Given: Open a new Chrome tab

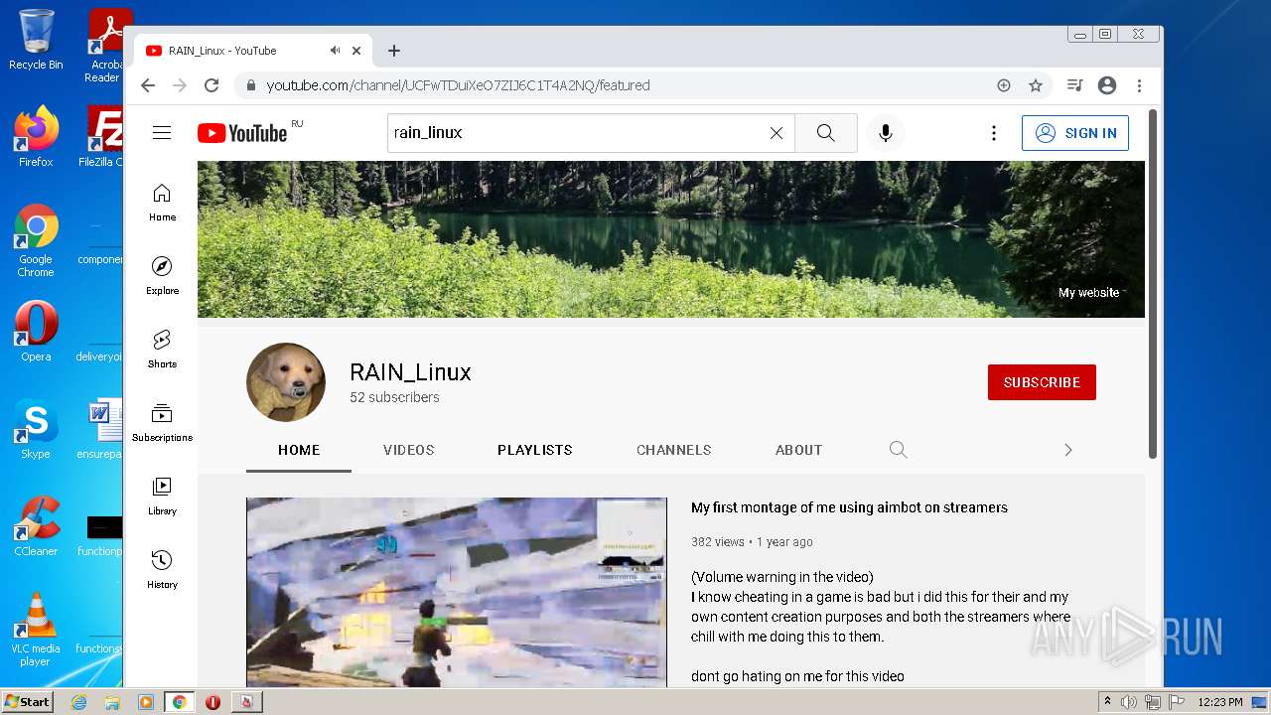Looking at the screenshot, I should point(394,51).
